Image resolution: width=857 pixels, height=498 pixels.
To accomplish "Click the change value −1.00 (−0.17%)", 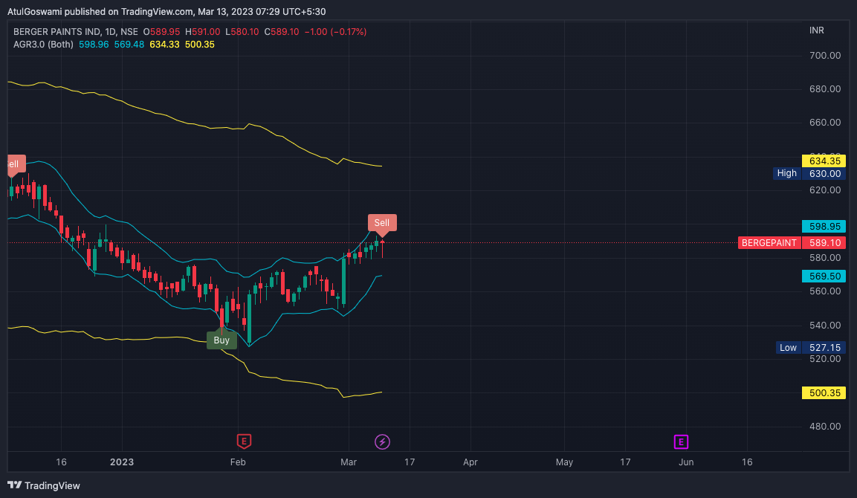I will pos(335,32).
